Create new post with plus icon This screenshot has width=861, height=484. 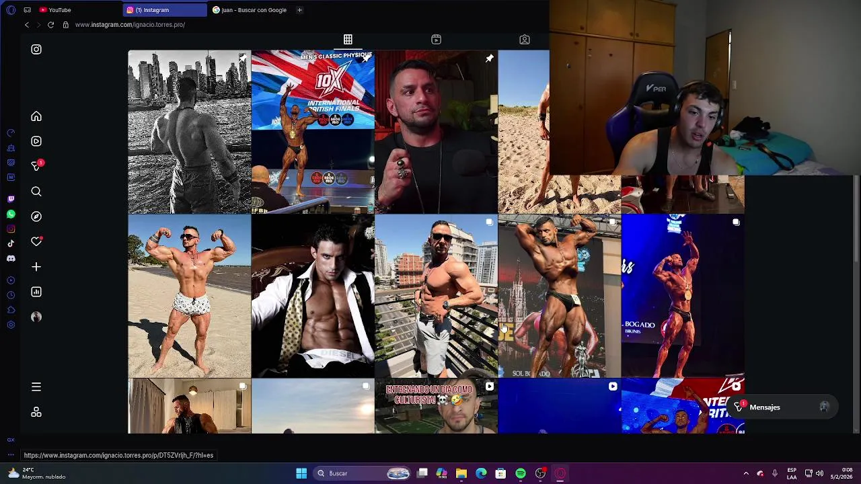(36, 267)
